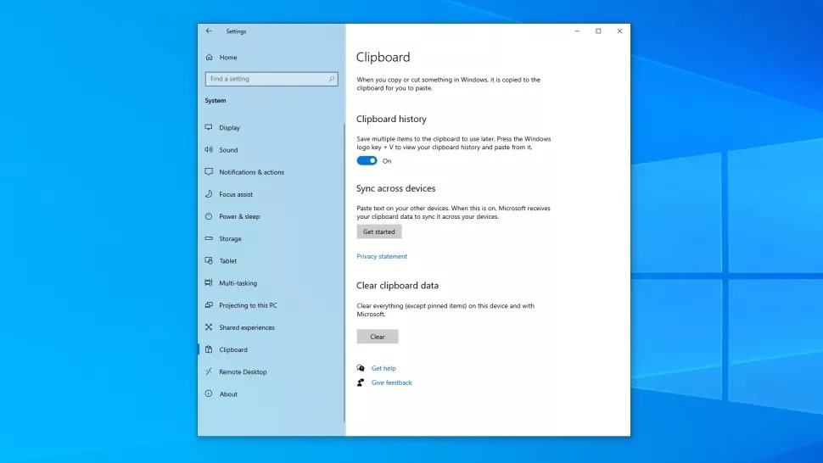Click the Power & sleep icon
The height and width of the screenshot is (463, 823).
pos(209,216)
